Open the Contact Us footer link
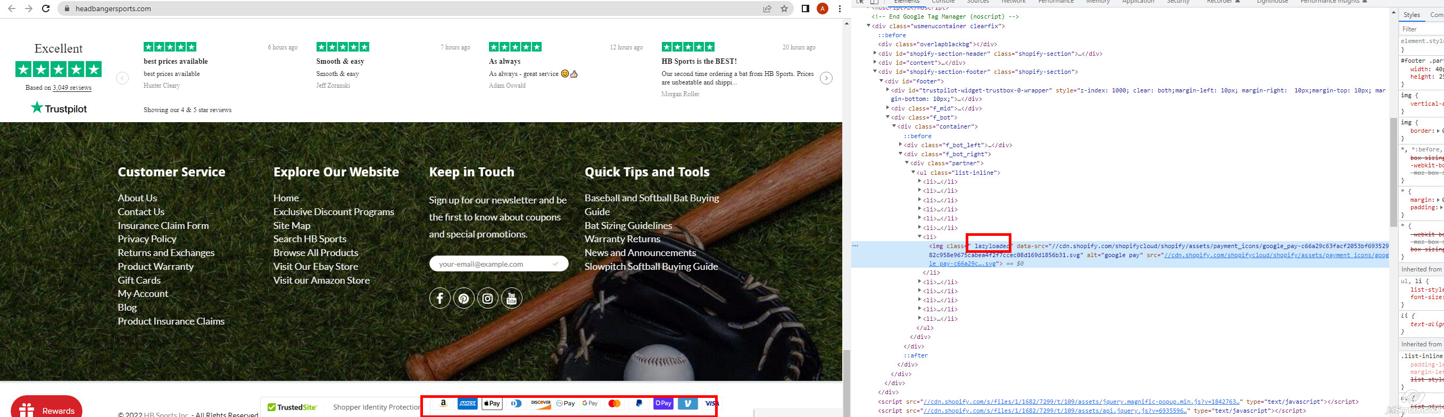Viewport: 1444px width, 417px height. point(142,212)
